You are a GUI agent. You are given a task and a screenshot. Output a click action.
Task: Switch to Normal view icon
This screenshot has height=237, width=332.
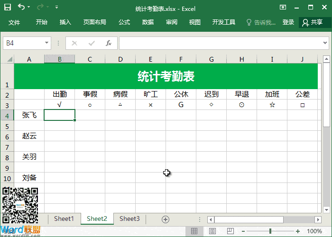tap(194, 231)
